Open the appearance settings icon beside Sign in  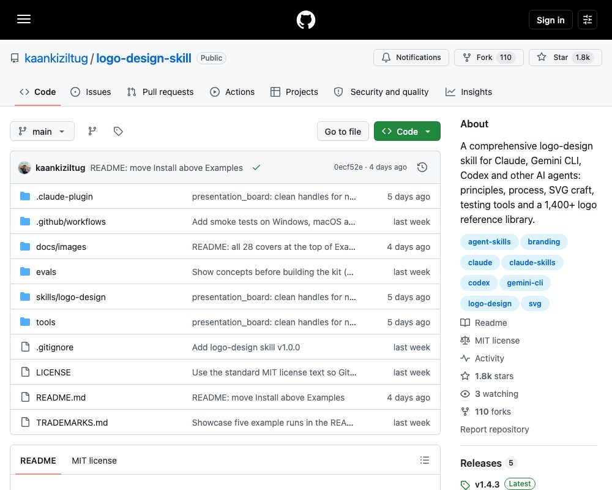click(x=588, y=20)
